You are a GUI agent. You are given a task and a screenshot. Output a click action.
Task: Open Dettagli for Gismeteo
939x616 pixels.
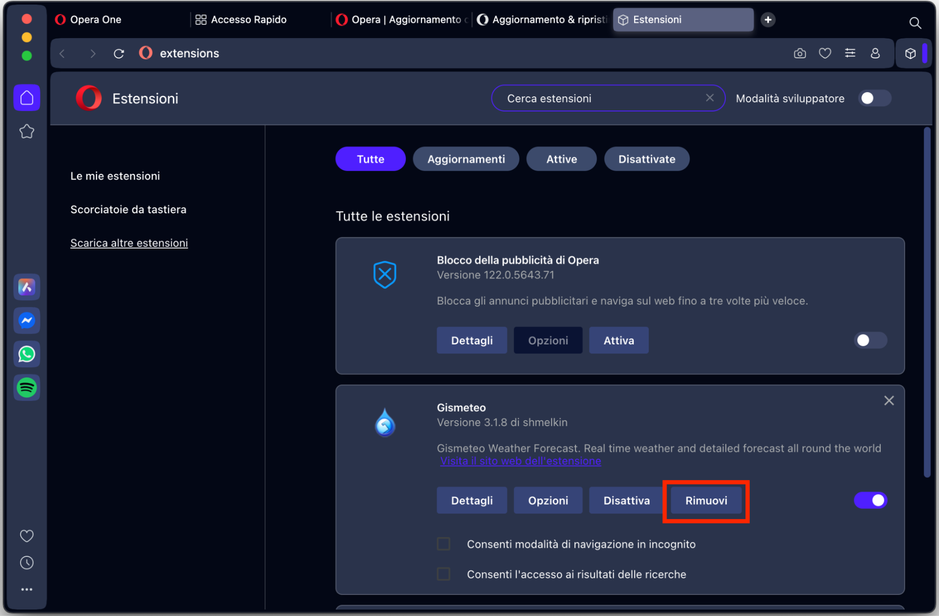(472, 500)
